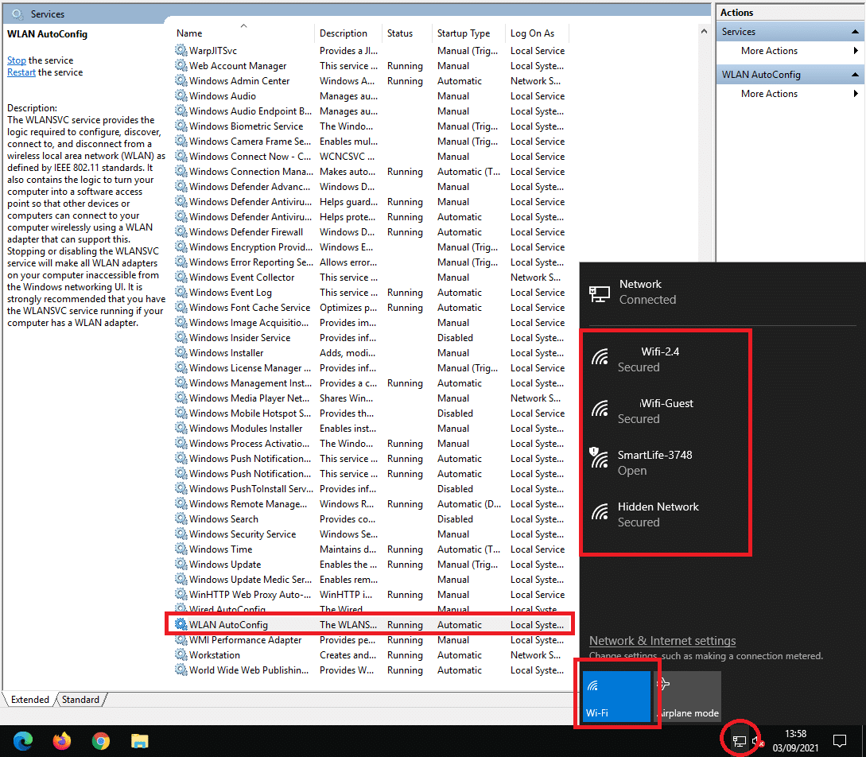The image size is (866, 757).
Task: Click the wired Network Connected monitor icon
Action: [x=600, y=293]
